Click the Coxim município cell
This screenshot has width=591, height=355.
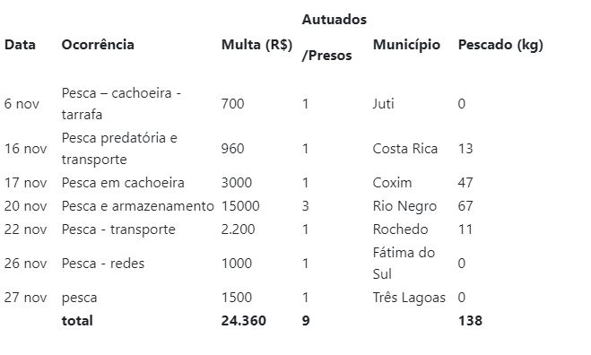coord(392,183)
